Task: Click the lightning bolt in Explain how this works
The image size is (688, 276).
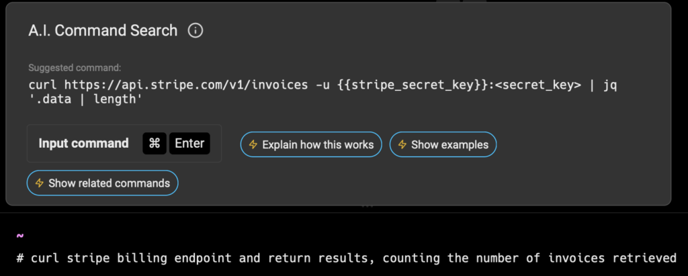Action: [x=253, y=144]
